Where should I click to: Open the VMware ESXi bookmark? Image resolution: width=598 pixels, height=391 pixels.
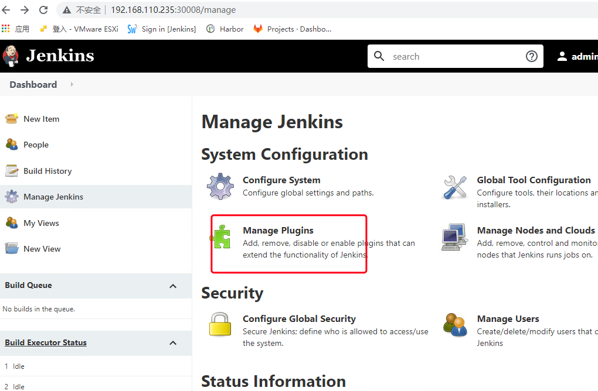79,29
